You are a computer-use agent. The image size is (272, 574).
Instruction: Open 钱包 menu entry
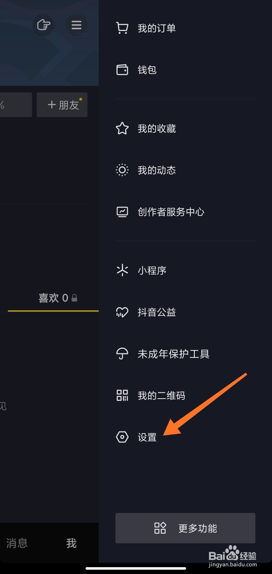(x=147, y=70)
